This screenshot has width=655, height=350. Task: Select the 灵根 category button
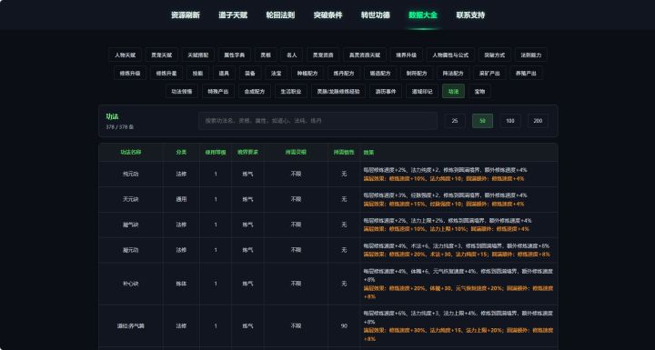pos(266,55)
